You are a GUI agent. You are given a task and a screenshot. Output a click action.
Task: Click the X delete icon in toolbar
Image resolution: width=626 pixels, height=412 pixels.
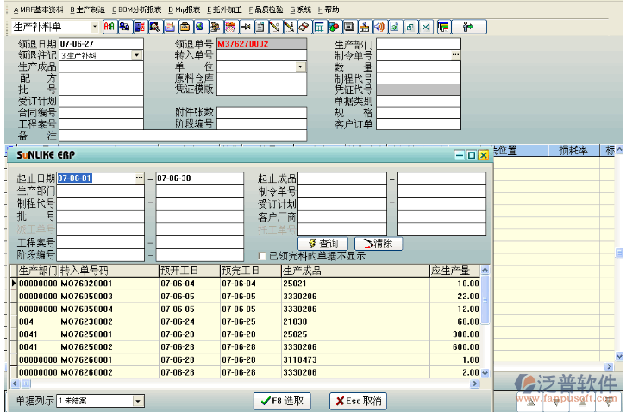coord(424,27)
